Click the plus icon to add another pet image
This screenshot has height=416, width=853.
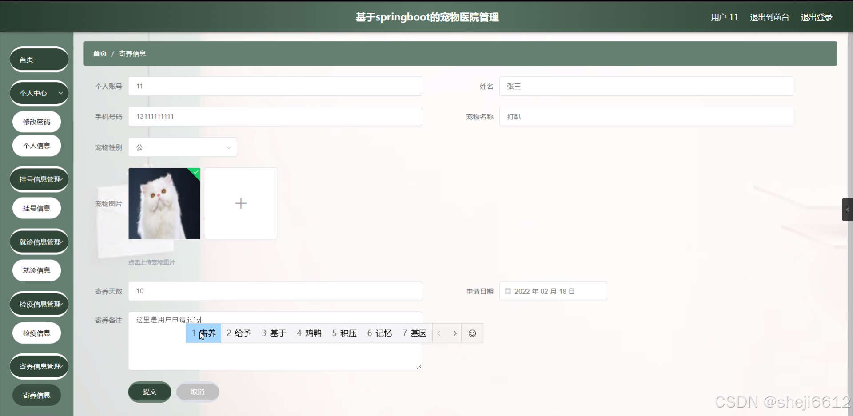pyautogui.click(x=241, y=203)
